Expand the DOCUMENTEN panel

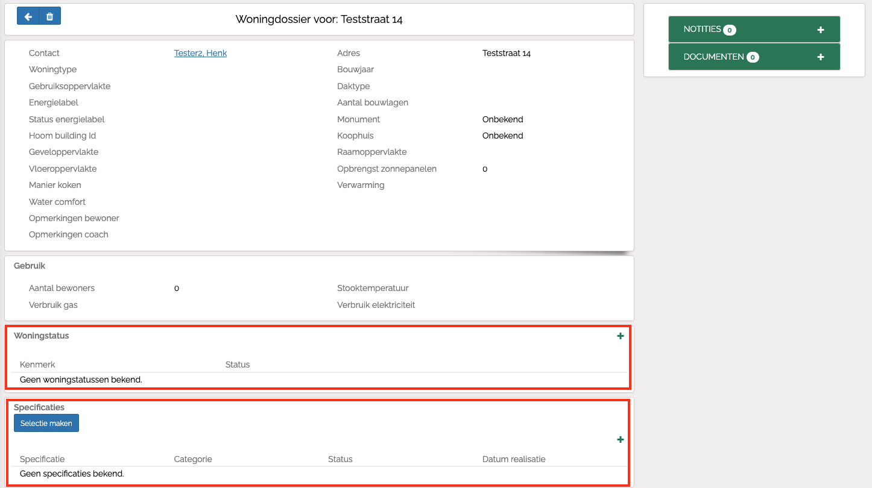pos(713,57)
